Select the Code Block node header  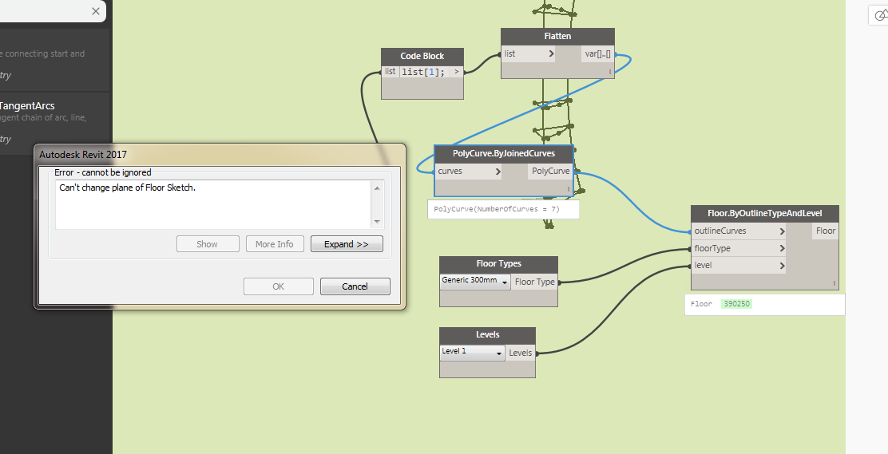click(x=422, y=56)
